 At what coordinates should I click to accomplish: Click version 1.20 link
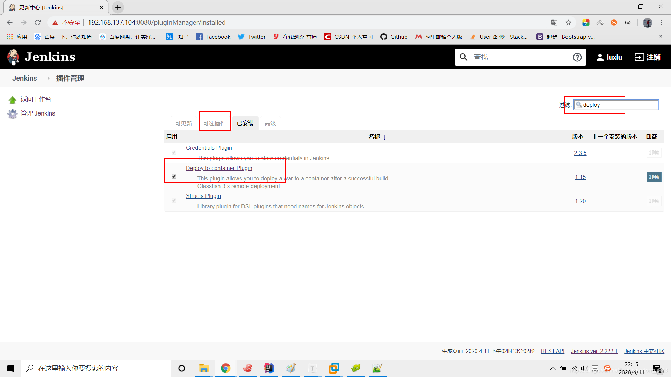click(580, 201)
